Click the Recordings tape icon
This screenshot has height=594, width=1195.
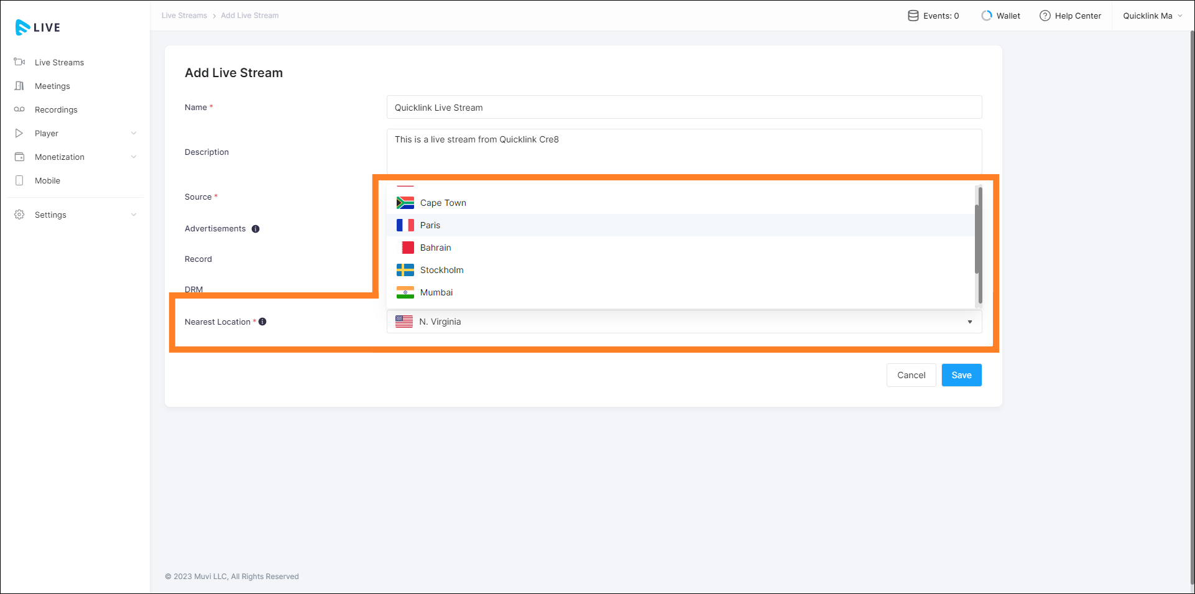click(19, 109)
